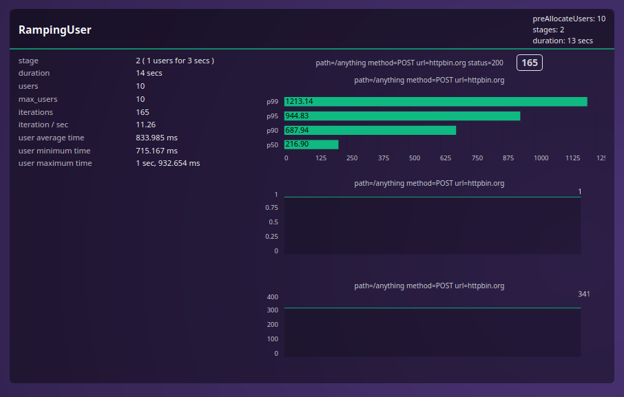The image size is (624, 397).
Task: Click the preAllocateUsers: 10 text
Action: [x=569, y=19]
